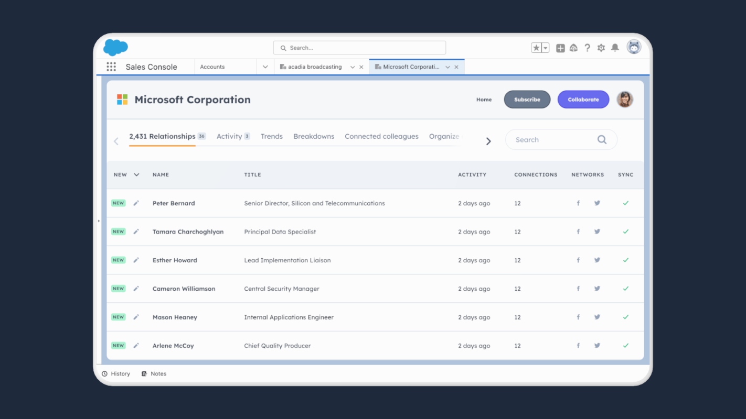This screenshot has width=746, height=419.
Task: Click the user photo avatar beside Collaborate
Action: [x=625, y=99]
